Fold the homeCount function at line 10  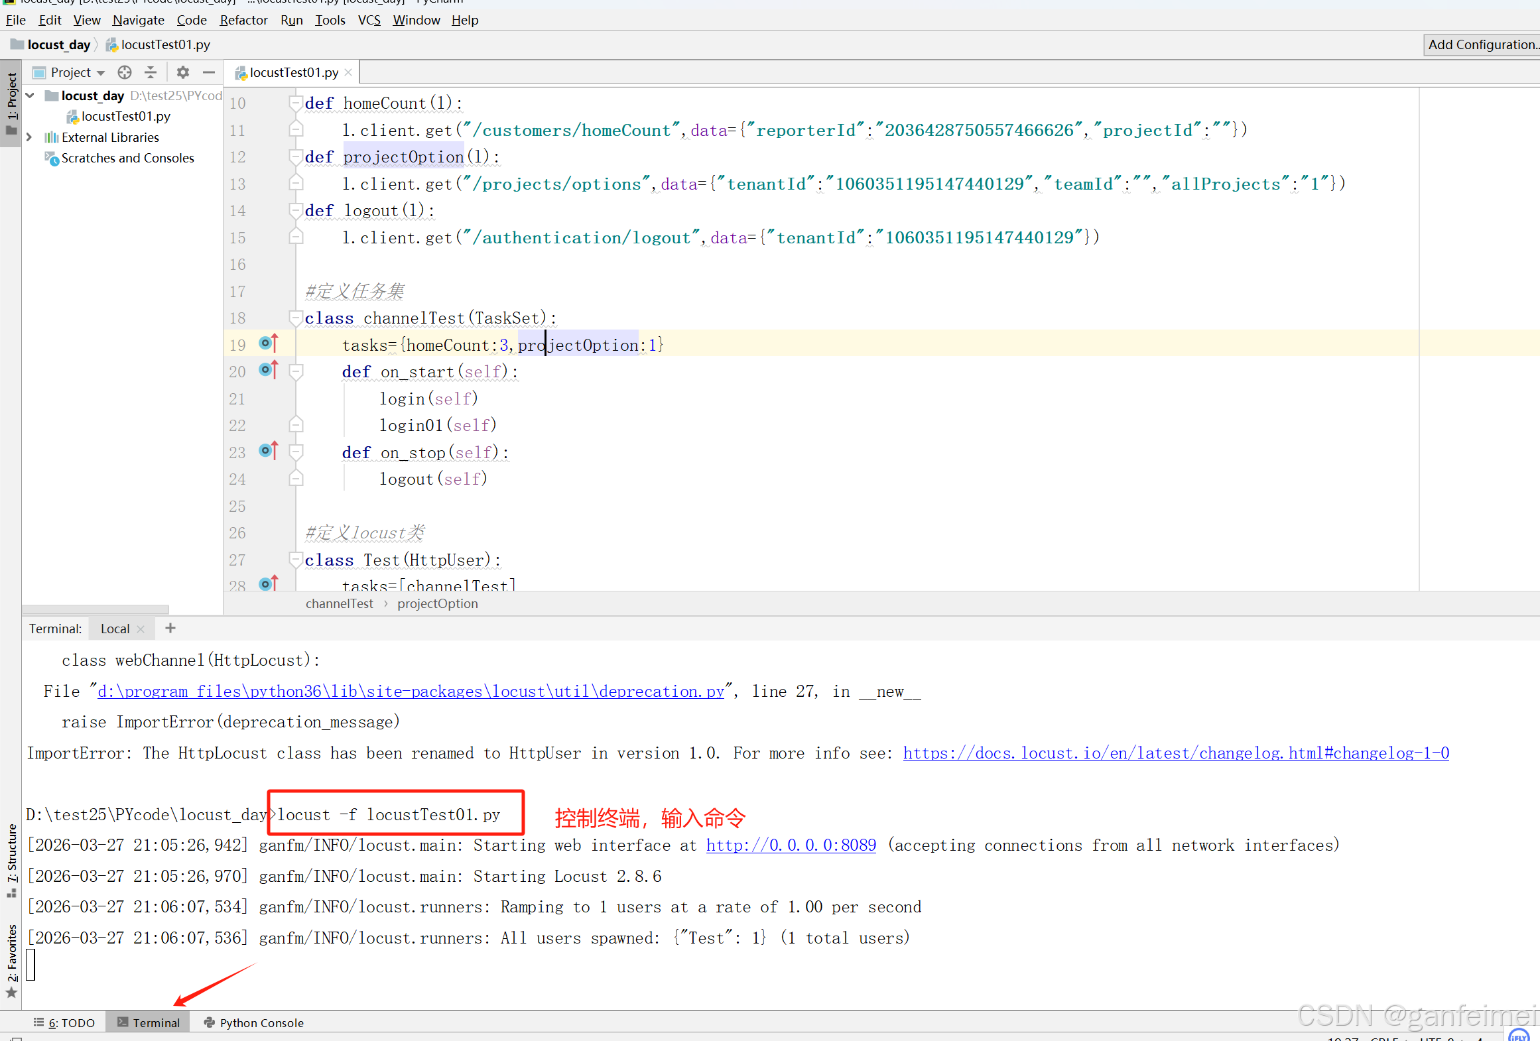(296, 103)
